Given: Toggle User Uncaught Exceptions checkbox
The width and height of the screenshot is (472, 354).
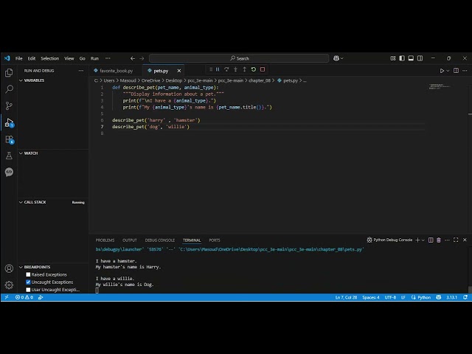Looking at the screenshot, I should (28, 290).
